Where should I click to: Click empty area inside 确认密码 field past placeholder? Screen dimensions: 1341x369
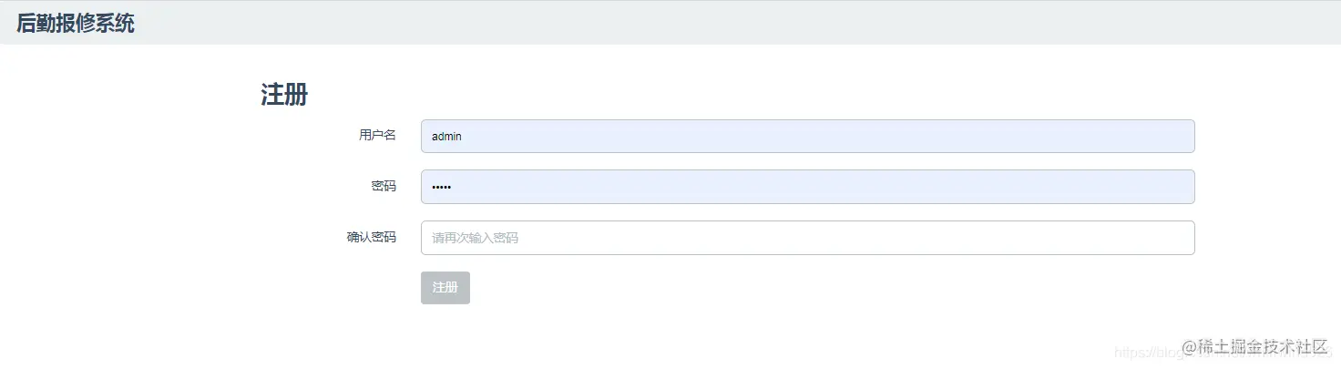coord(856,238)
